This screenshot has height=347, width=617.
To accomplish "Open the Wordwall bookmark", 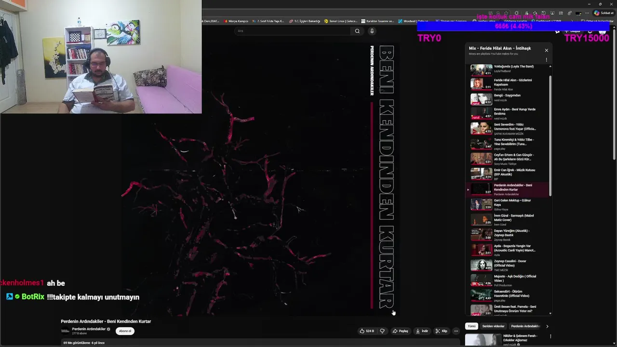I will [413, 21].
